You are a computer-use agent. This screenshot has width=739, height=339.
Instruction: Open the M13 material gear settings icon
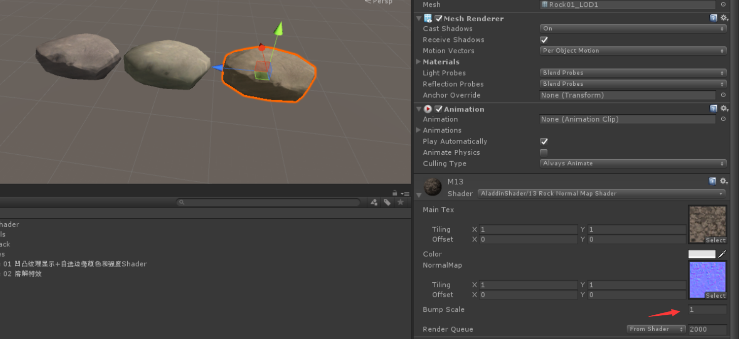point(723,181)
